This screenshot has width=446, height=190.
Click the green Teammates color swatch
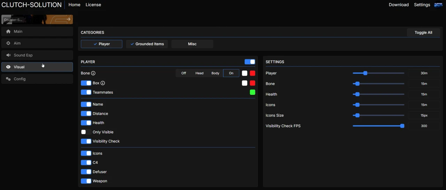click(x=253, y=92)
